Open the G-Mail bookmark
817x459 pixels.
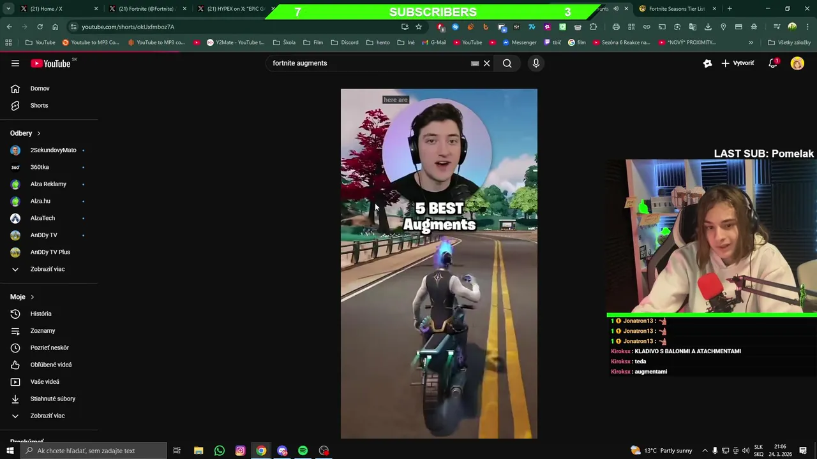(x=433, y=43)
